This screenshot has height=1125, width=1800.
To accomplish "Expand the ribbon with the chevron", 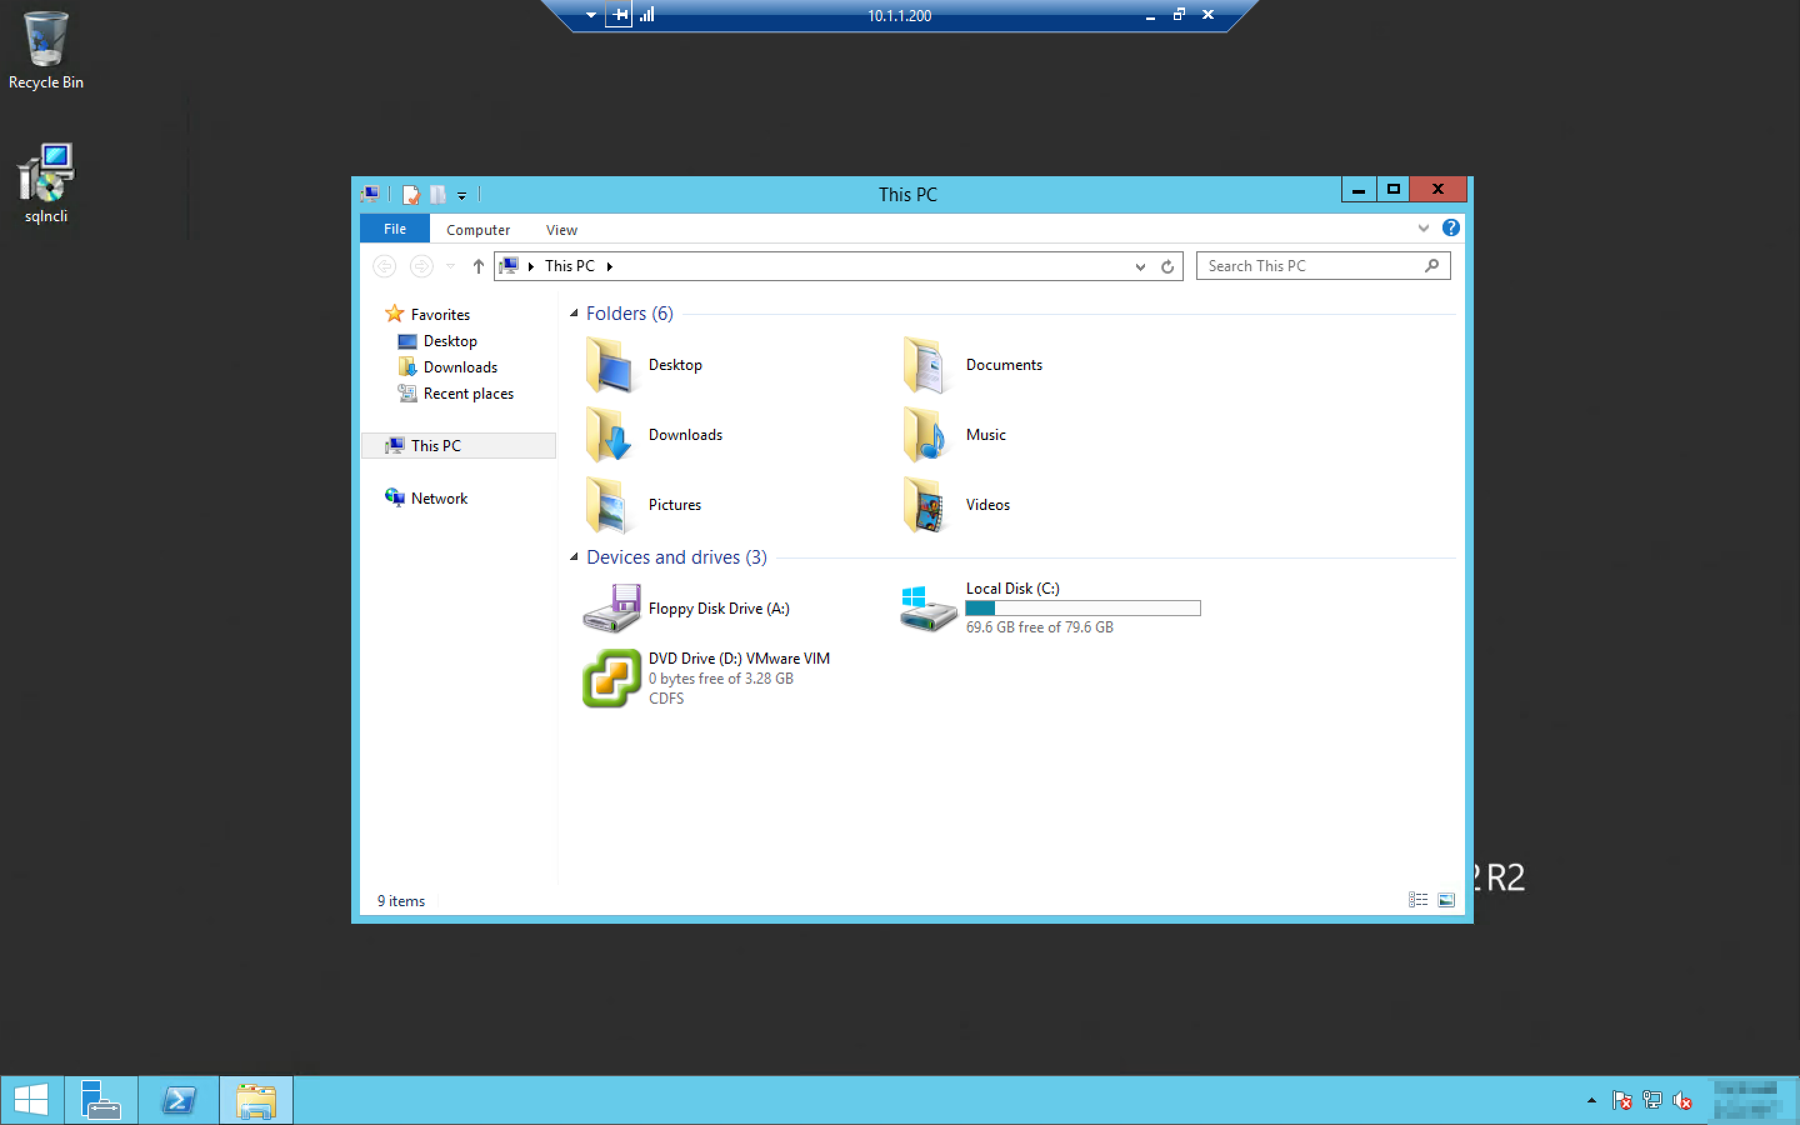I will click(x=1423, y=227).
